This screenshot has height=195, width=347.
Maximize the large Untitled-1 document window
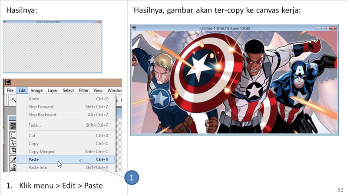click(325, 28)
